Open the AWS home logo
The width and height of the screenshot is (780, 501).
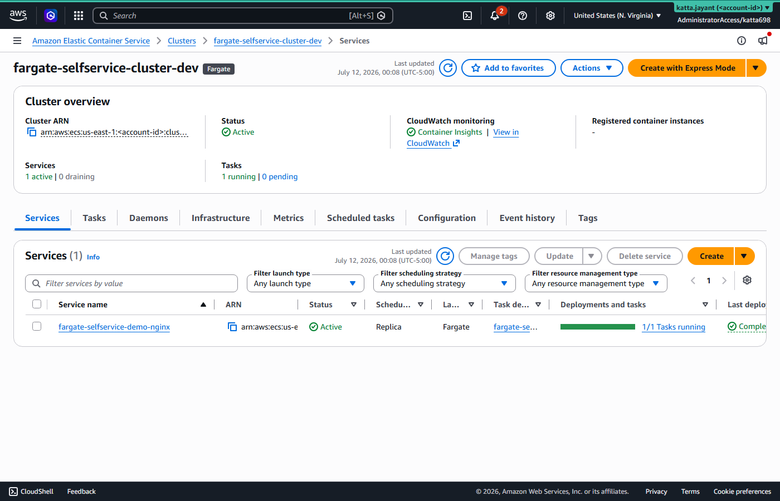pos(18,16)
